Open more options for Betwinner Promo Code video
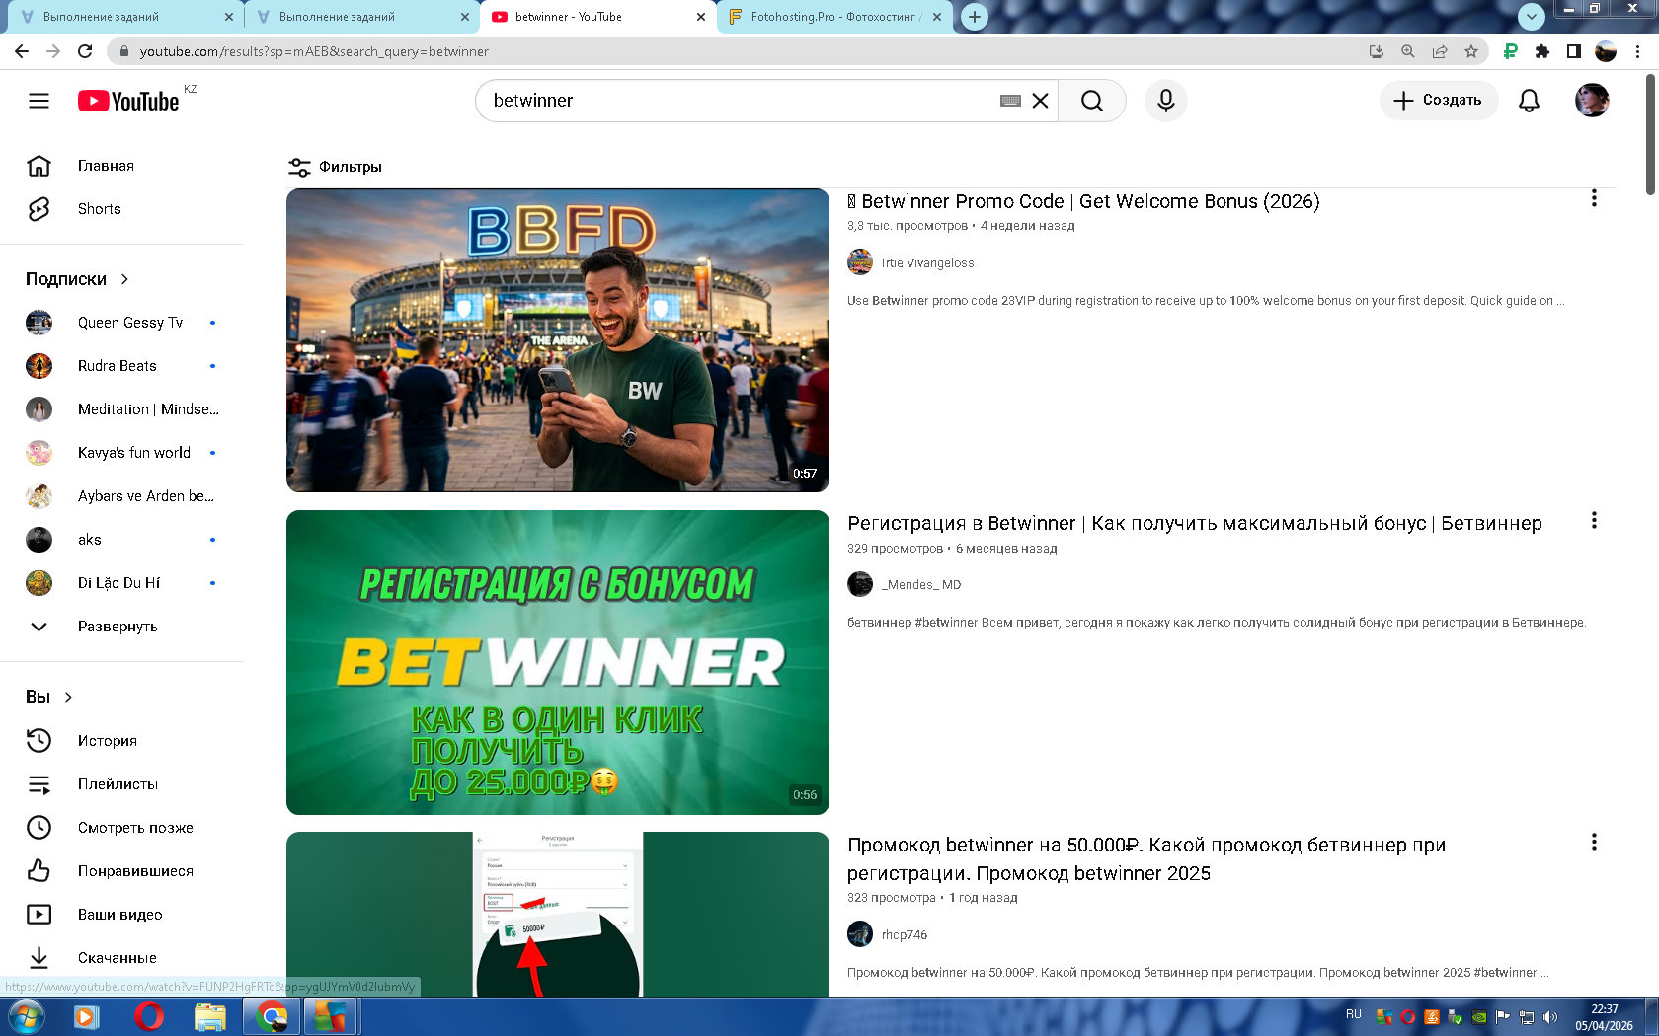Viewport: 1659px width, 1036px height. point(1594,198)
